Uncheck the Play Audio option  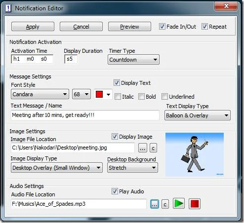click(115, 191)
